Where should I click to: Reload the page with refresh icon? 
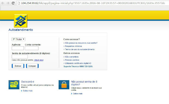coord(13,3)
